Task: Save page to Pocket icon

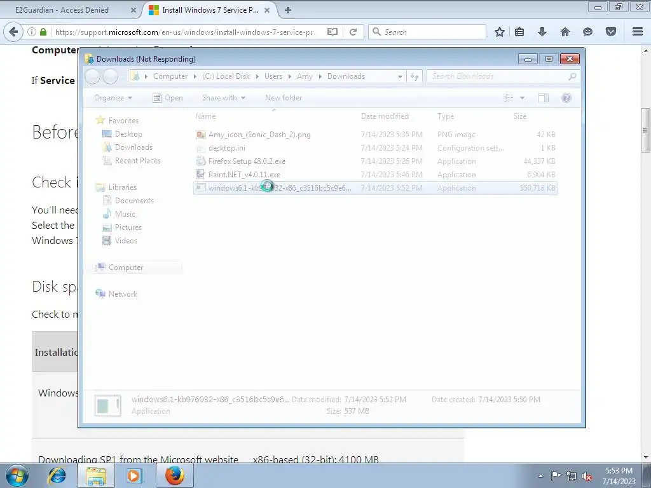Action: (611, 32)
